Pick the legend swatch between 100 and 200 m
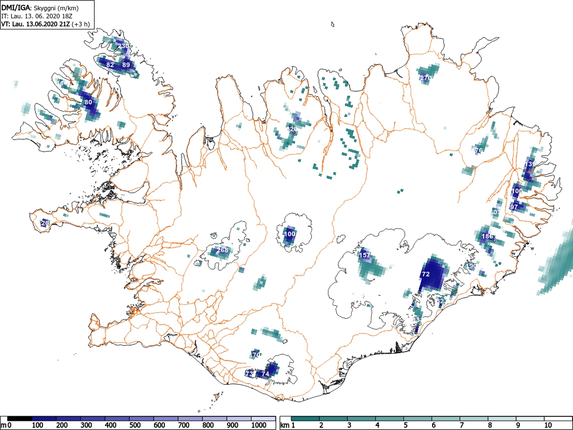The height and width of the screenshot is (430, 573). pos(44,419)
